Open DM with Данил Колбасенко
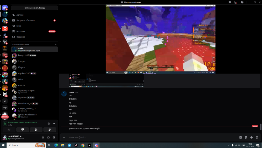The height and width of the screenshot is (148, 262). coord(34,116)
